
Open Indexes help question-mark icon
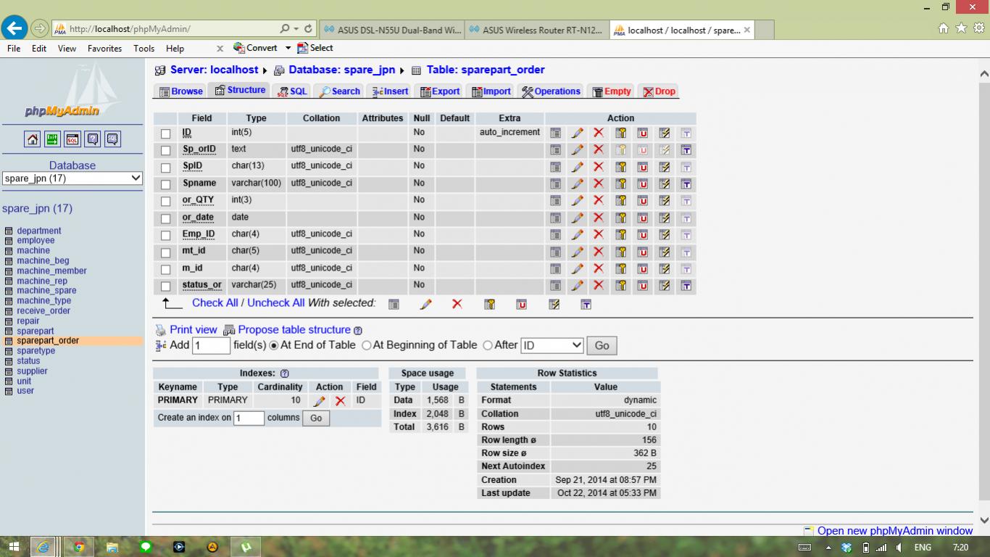click(284, 374)
